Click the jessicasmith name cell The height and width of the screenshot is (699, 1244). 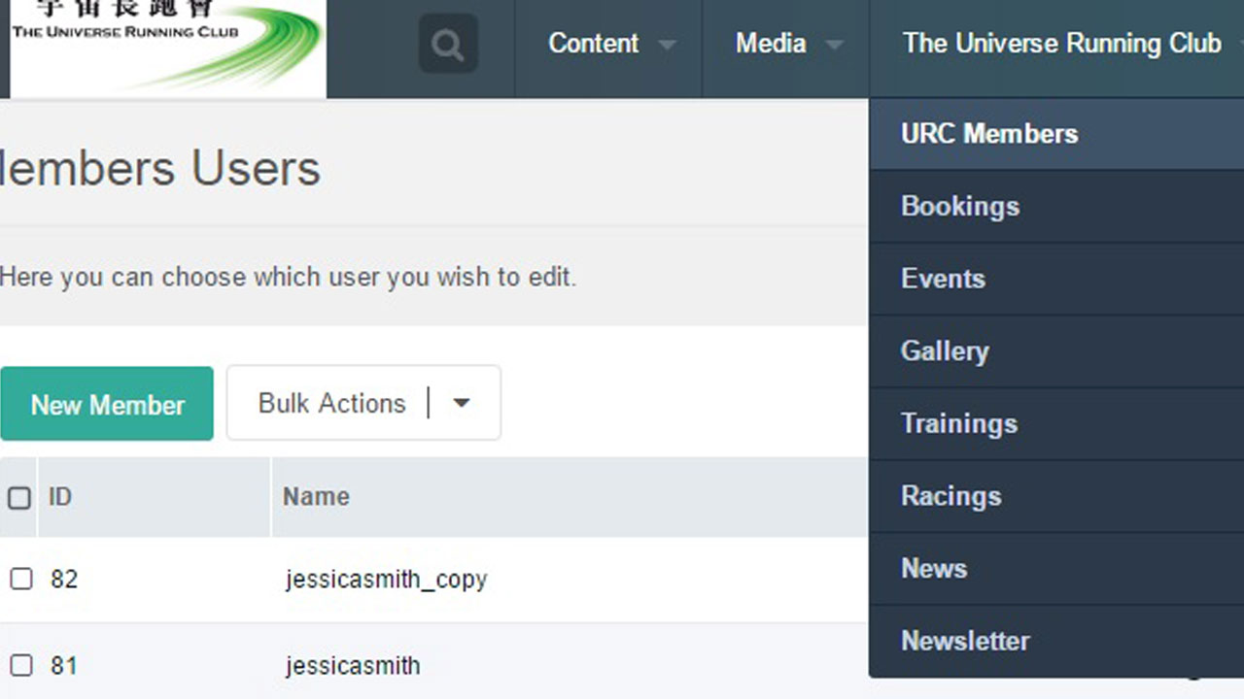pos(353,666)
